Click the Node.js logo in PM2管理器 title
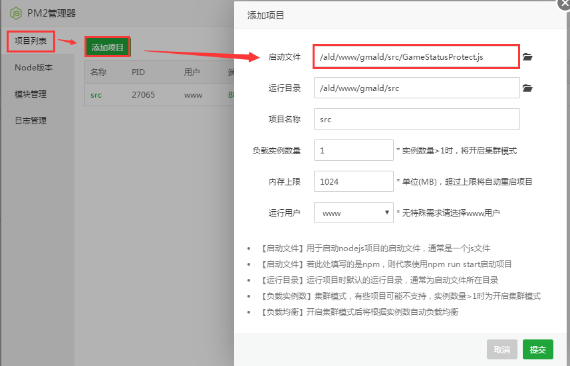Viewport: 570px width, 366px height. 15,13
